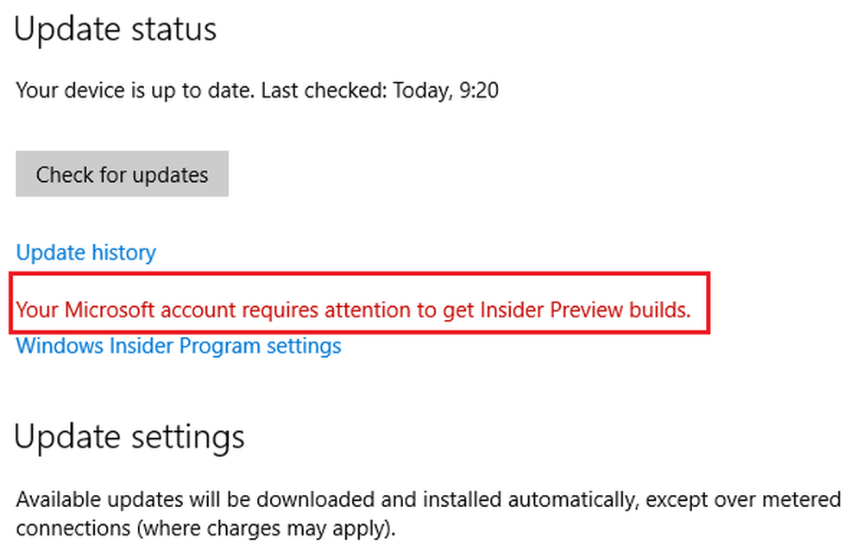Click the Check for updates button
This screenshot has height=557, width=863.
pyautogui.click(x=121, y=173)
